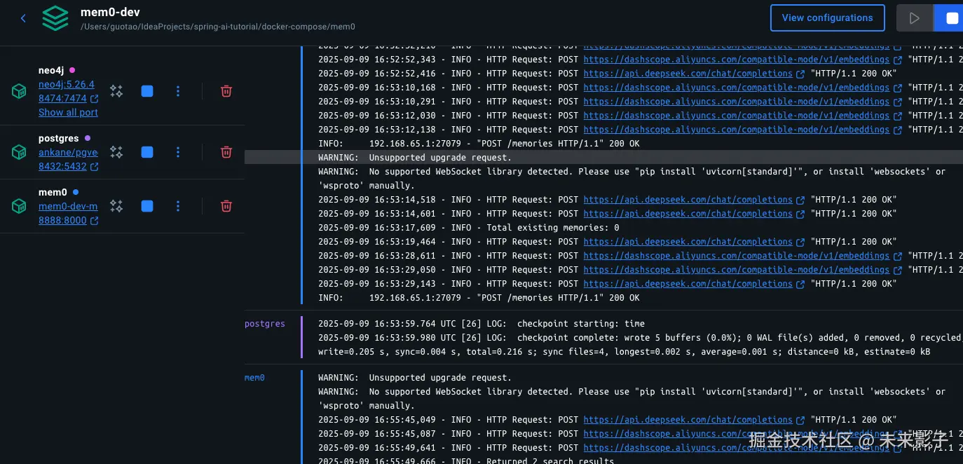This screenshot has height=464, width=963.
Task: Open dashscope link in 16:53:10,168 log line
Action: [736, 88]
